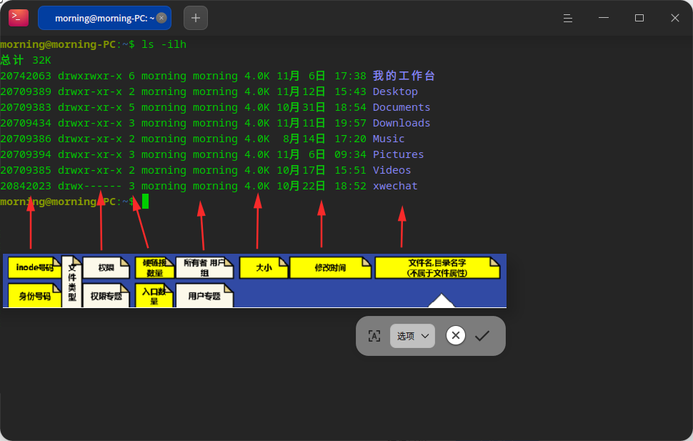
Task: Open the terminal hamburger menu
Action: [x=568, y=18]
